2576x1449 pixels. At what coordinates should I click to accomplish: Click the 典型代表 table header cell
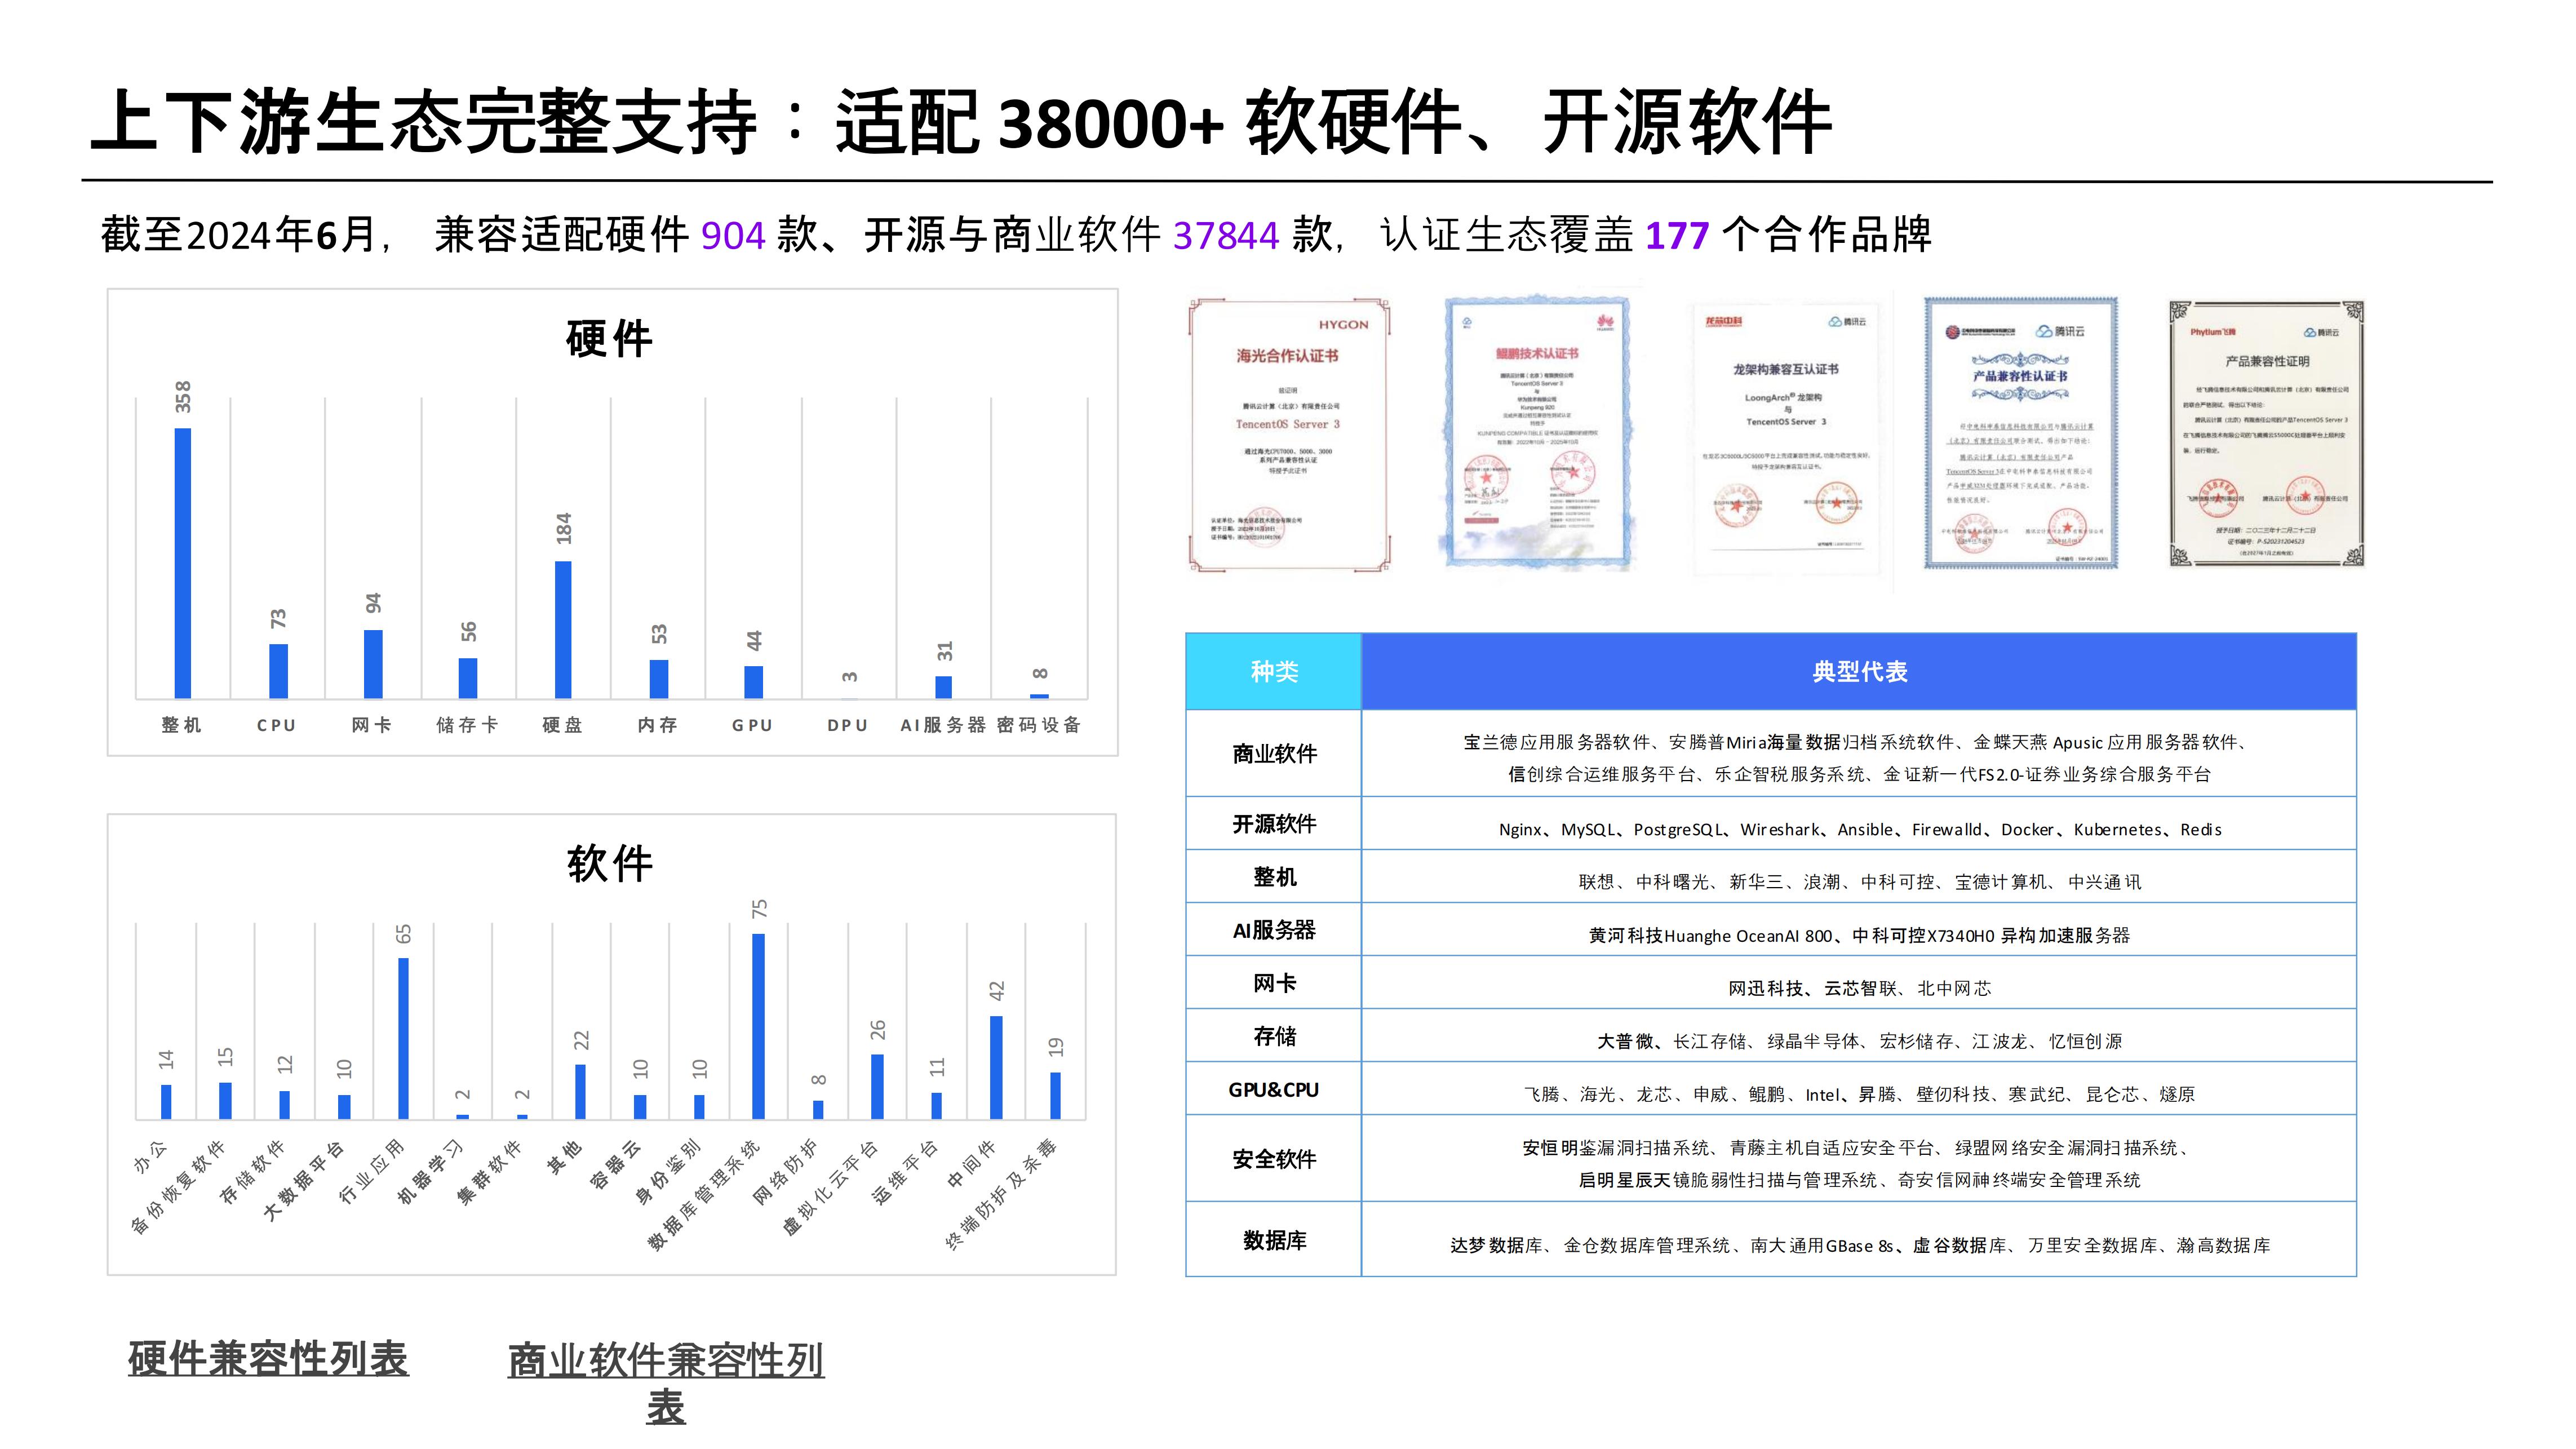(1859, 671)
